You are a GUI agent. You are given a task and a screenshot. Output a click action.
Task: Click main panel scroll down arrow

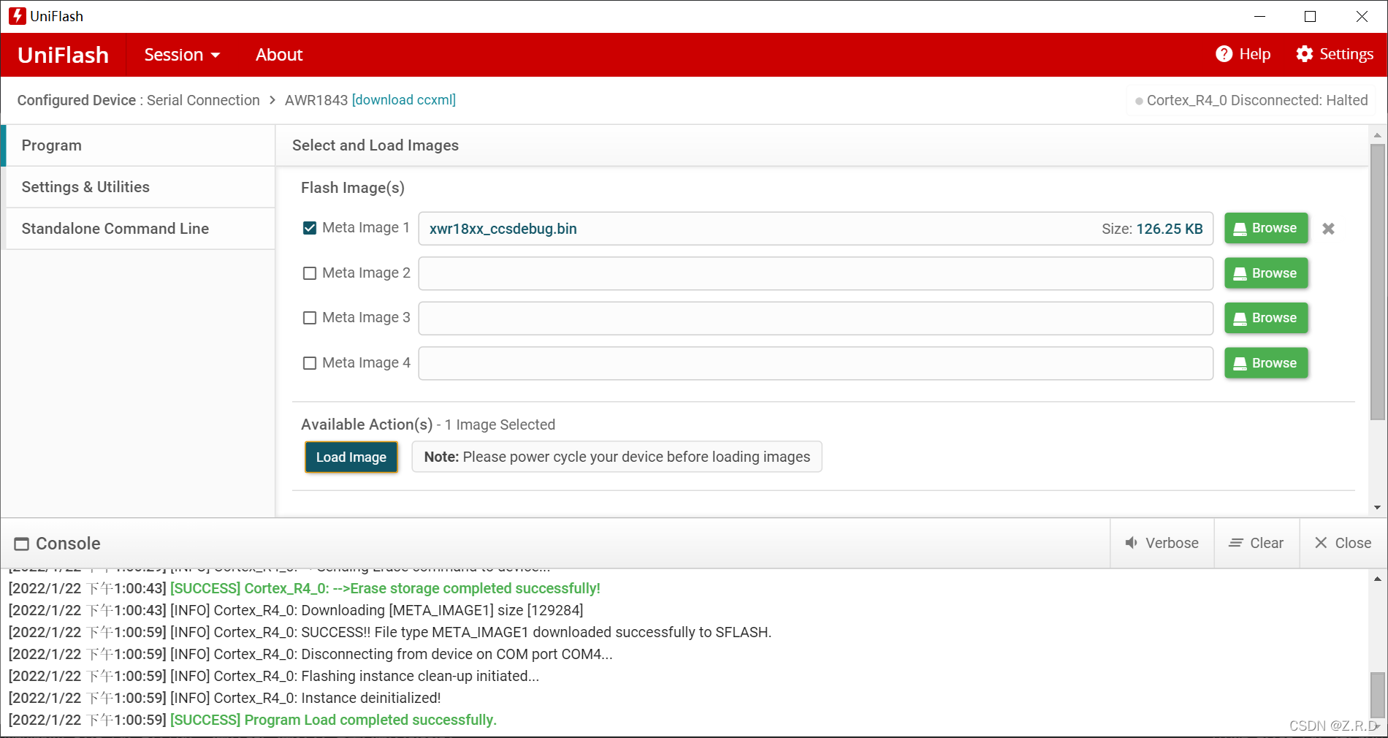click(1378, 508)
